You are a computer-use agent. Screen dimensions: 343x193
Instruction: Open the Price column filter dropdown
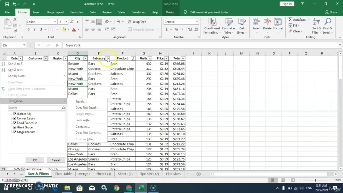click(166, 58)
